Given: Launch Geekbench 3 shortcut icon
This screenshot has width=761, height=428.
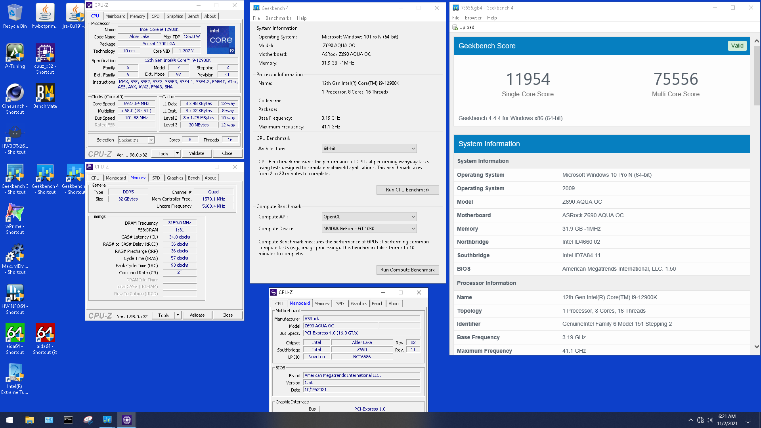Looking at the screenshot, I should [x=15, y=179].
